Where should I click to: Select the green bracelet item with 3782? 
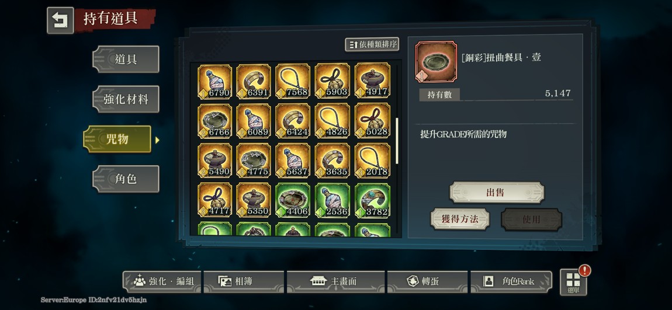click(372, 200)
